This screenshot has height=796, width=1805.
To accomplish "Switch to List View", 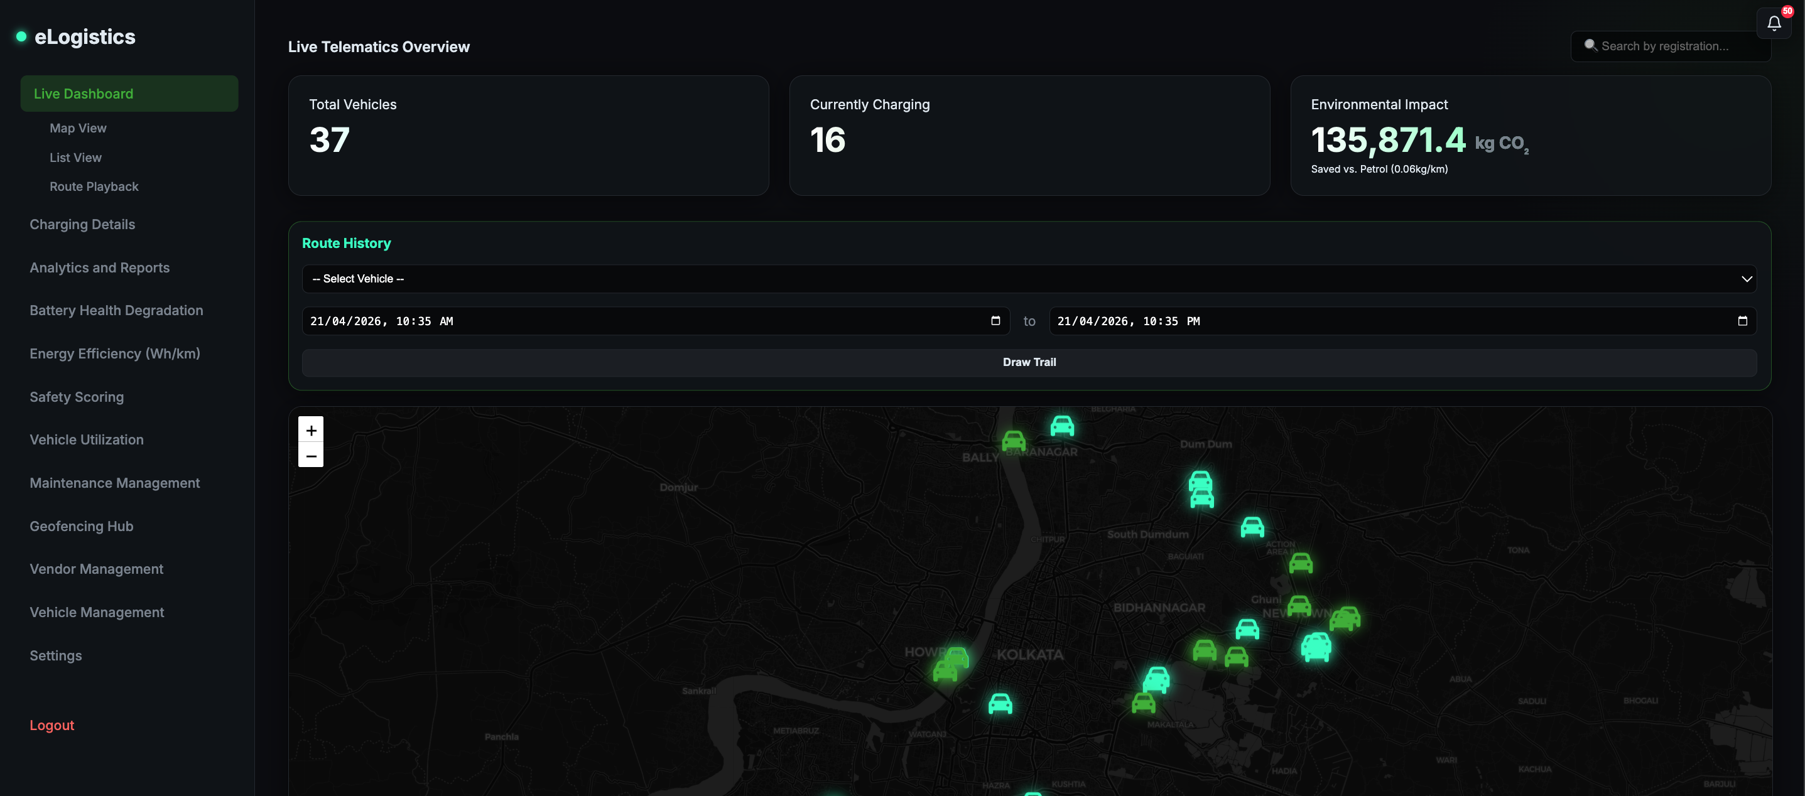I will 75,158.
